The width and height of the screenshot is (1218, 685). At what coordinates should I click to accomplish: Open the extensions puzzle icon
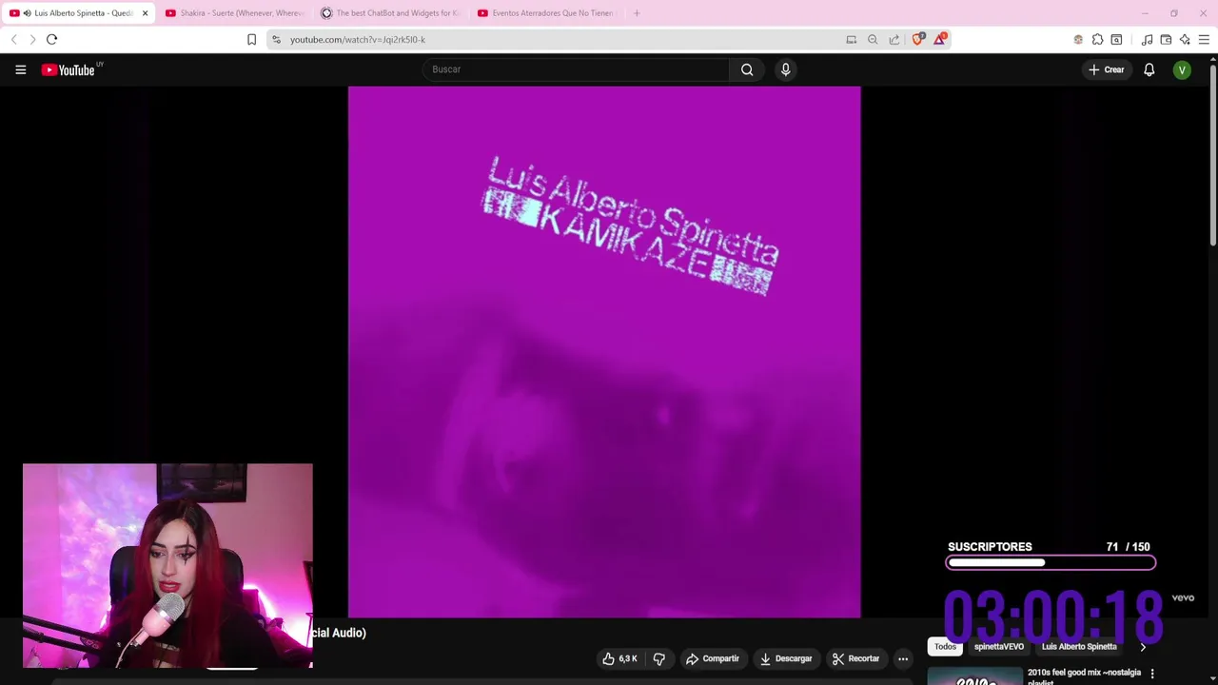click(x=1097, y=39)
